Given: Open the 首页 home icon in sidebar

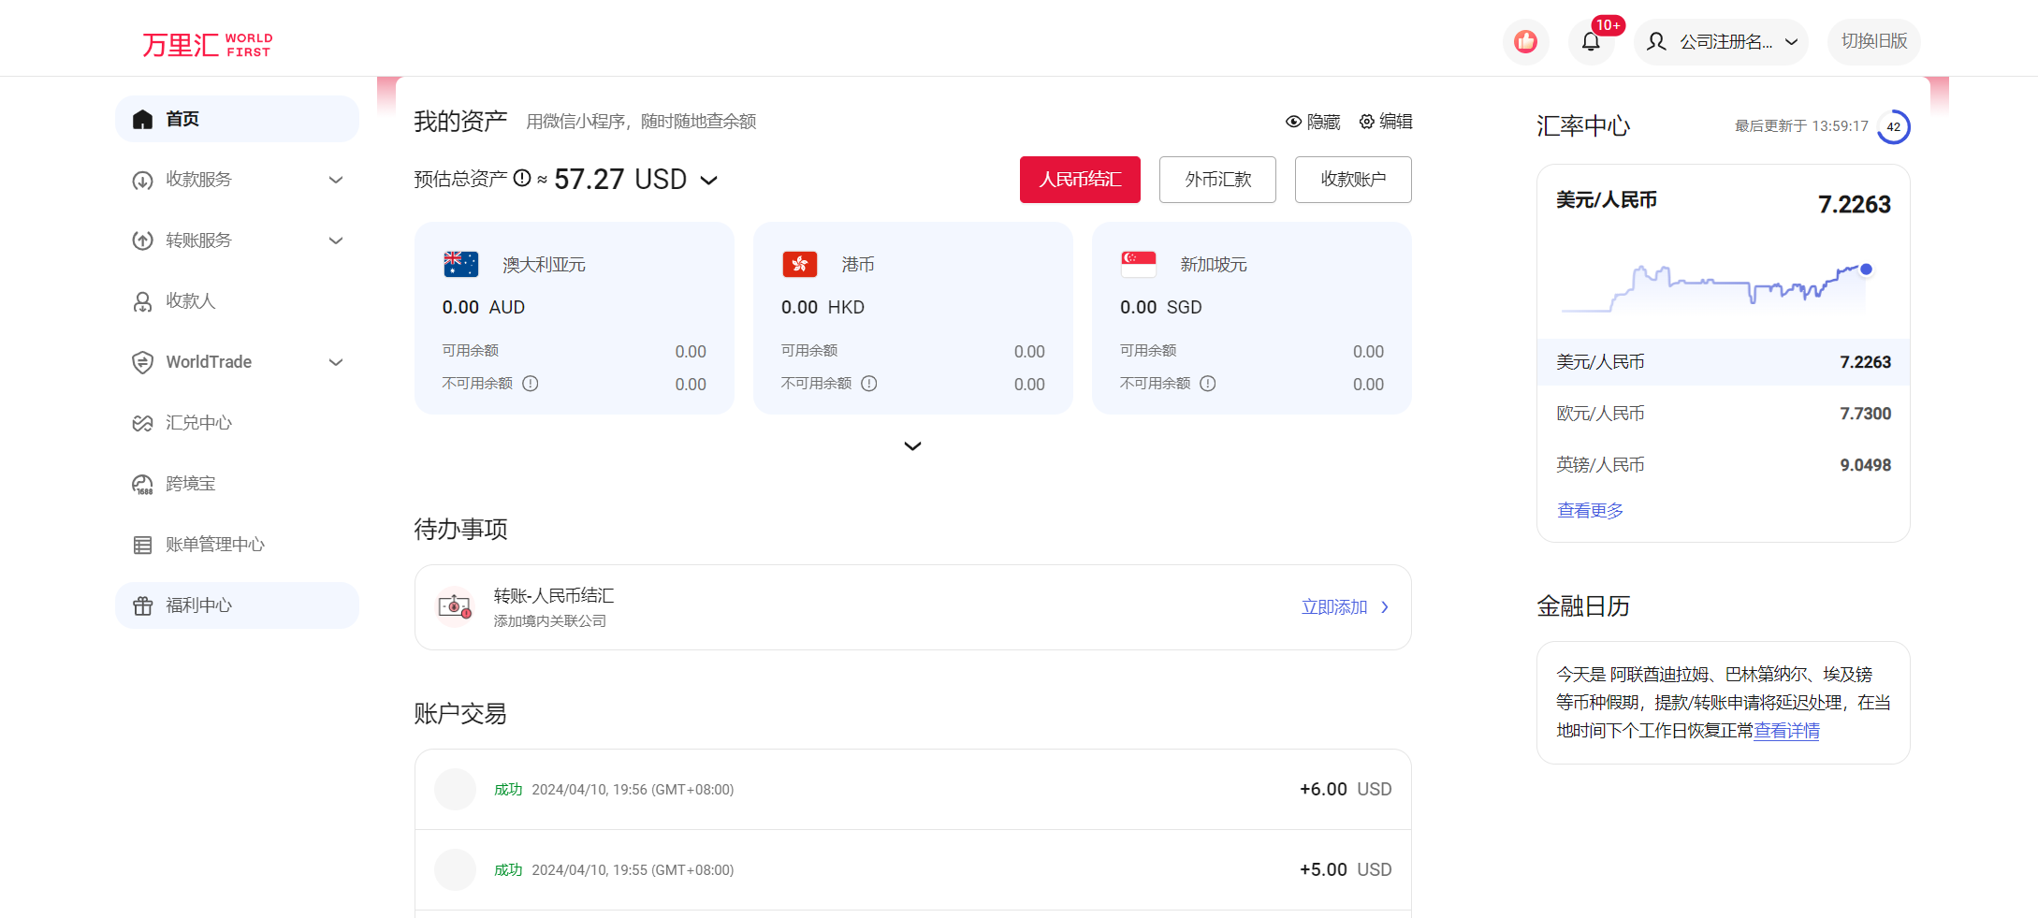Looking at the screenshot, I should point(142,119).
